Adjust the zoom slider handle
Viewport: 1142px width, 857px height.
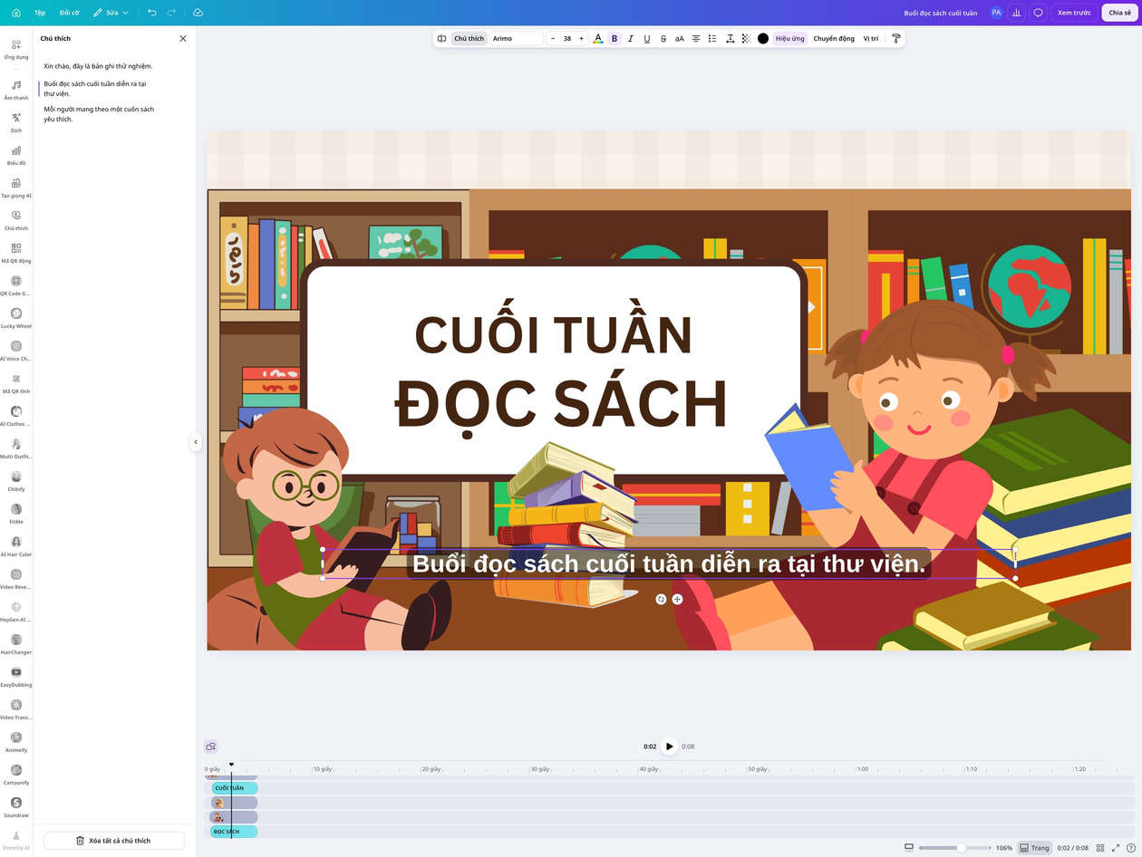962,848
